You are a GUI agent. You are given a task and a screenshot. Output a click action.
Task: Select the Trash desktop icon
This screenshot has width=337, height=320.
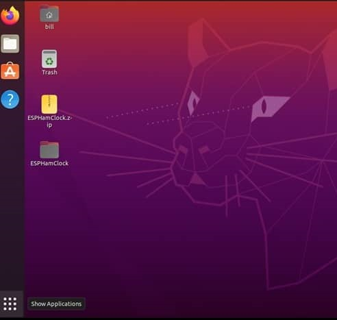(49, 59)
